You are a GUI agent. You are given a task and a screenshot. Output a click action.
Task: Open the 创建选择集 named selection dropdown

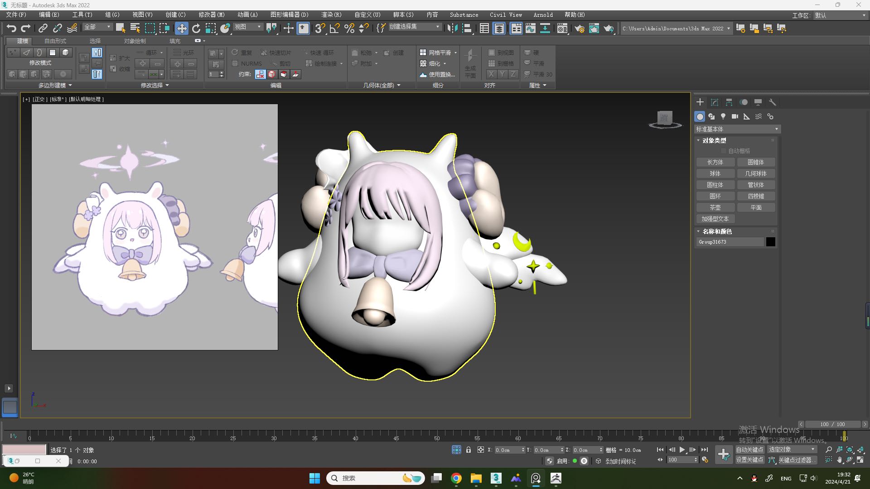tap(415, 27)
